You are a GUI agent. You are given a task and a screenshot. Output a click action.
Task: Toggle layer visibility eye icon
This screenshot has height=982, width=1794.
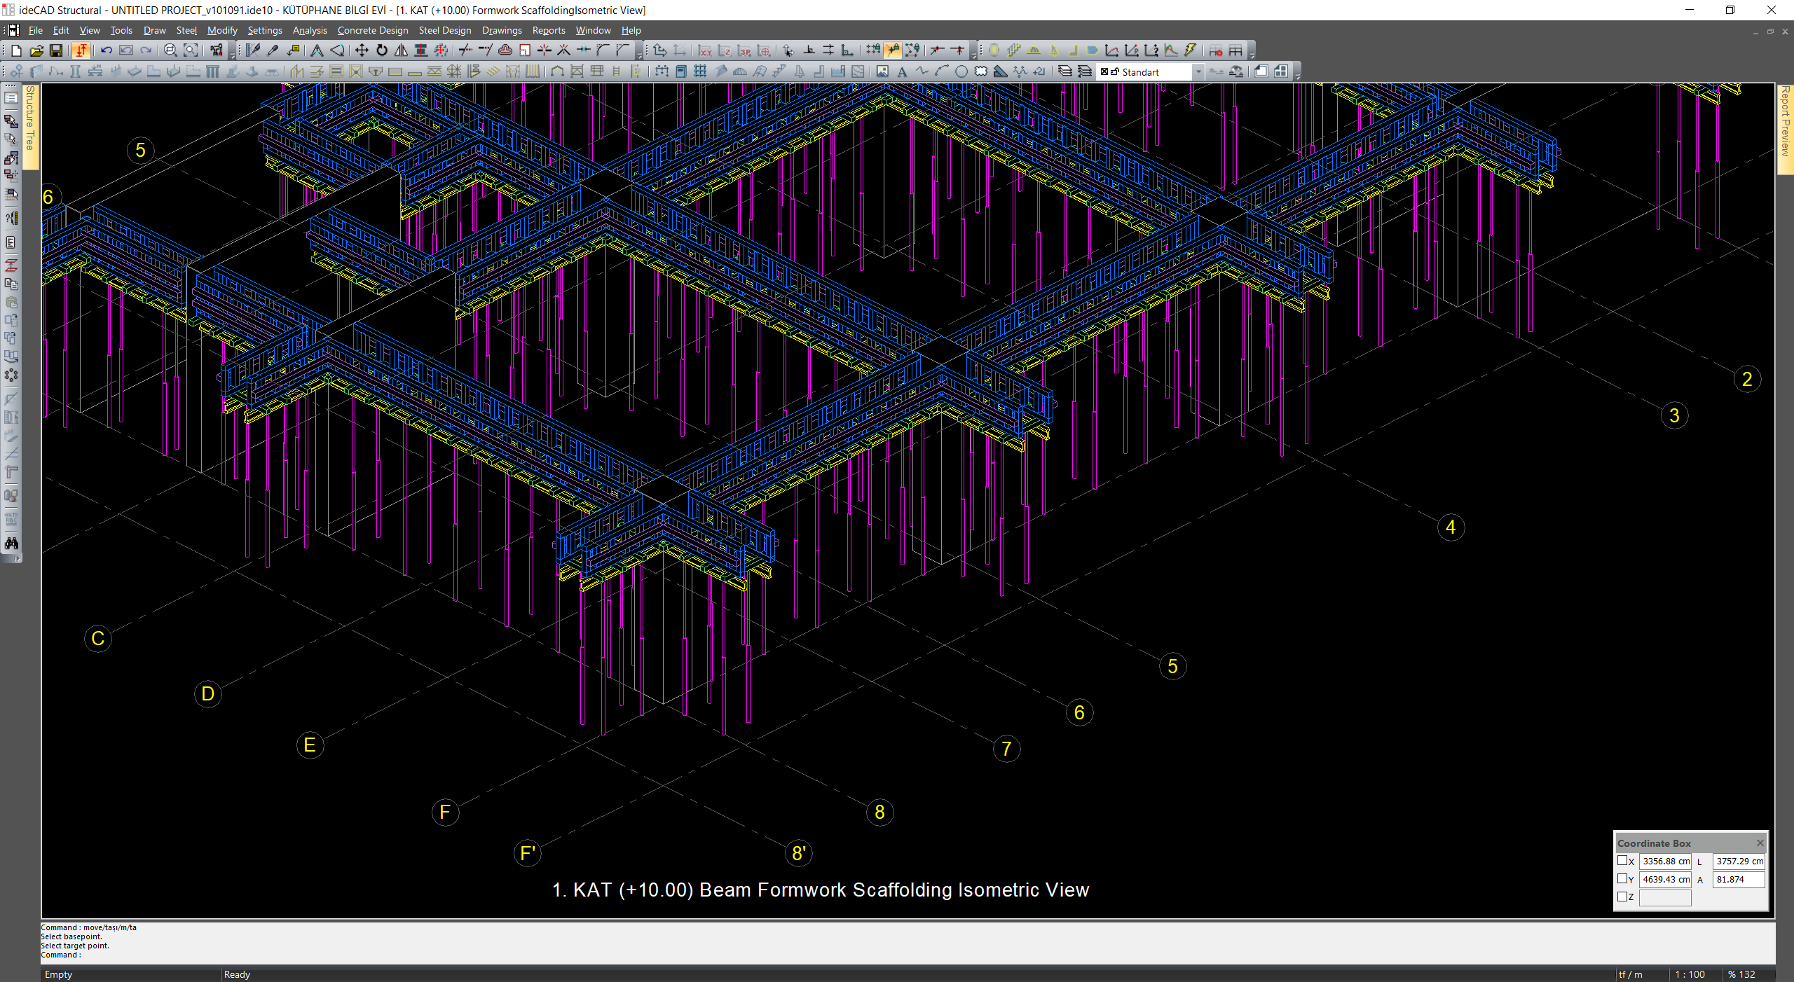pyautogui.click(x=1236, y=71)
